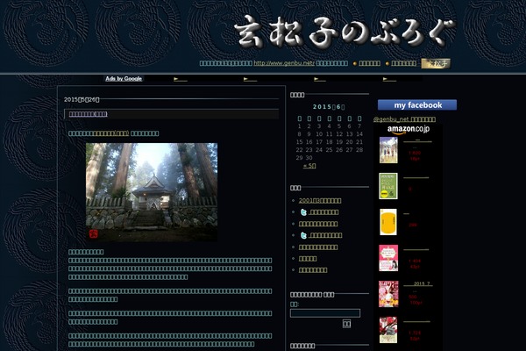This screenshot has width=526, height=351.
Task: Click the second Twitter bird icon in links list
Action: (303, 235)
